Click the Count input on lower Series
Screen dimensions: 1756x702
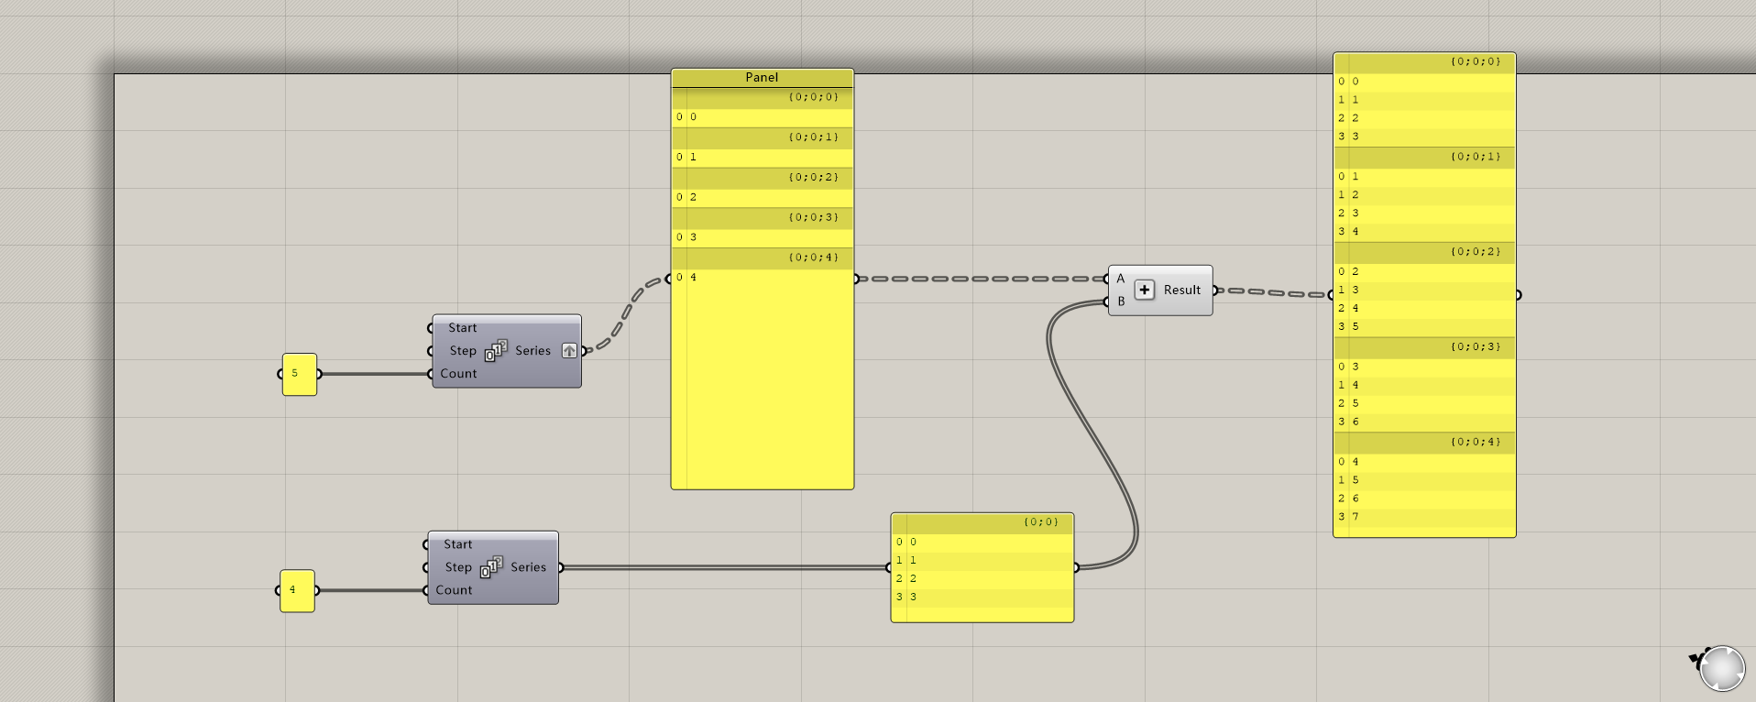pos(454,590)
